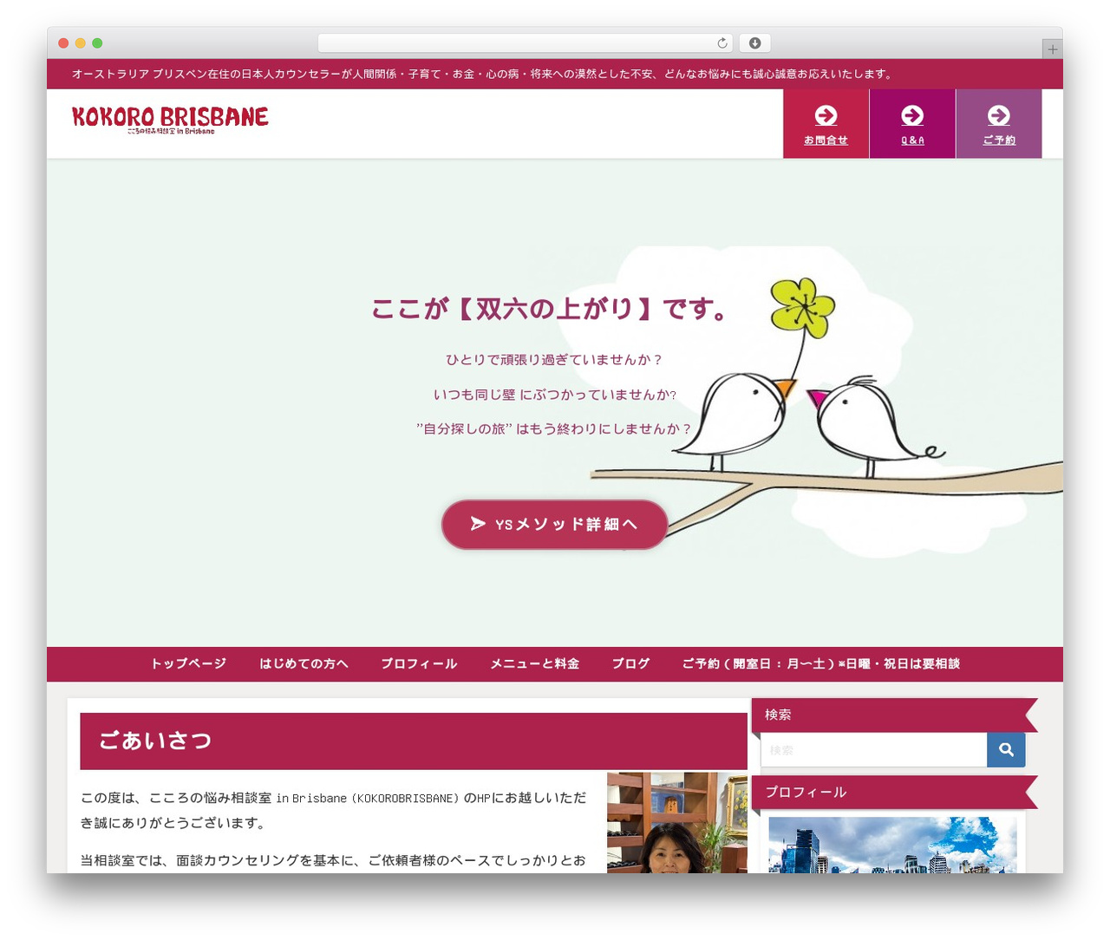This screenshot has width=1110, height=940.
Task: Click the プロフィール sidebar widget title
Action: [x=806, y=792]
